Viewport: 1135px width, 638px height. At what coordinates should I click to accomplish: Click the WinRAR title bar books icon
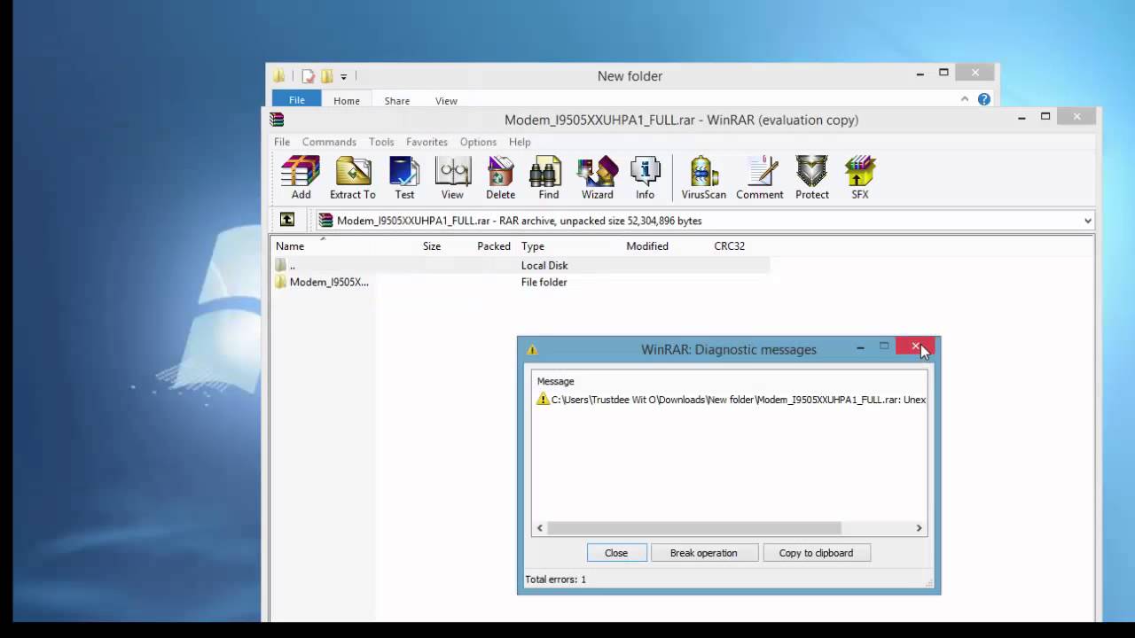coord(278,120)
